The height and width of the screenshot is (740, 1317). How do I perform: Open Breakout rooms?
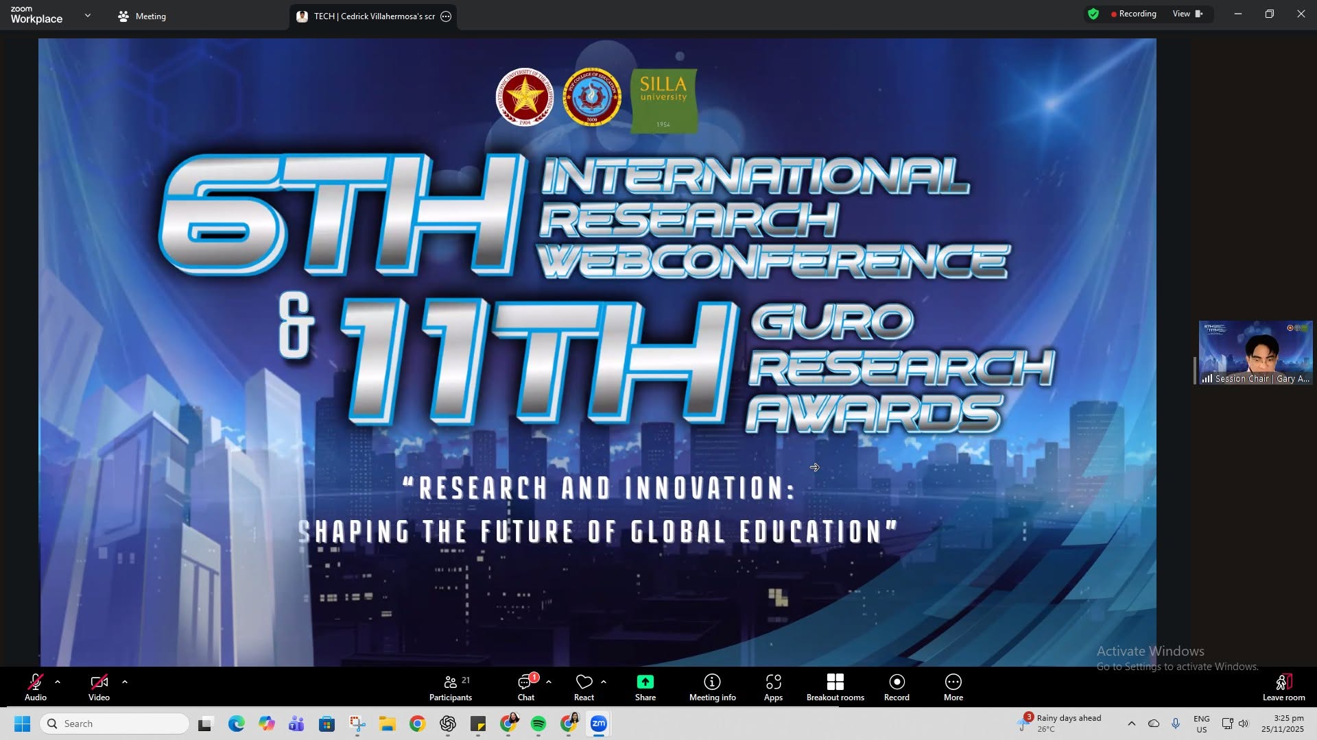[835, 687]
